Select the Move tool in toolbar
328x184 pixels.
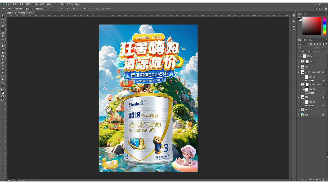pos(3,16)
